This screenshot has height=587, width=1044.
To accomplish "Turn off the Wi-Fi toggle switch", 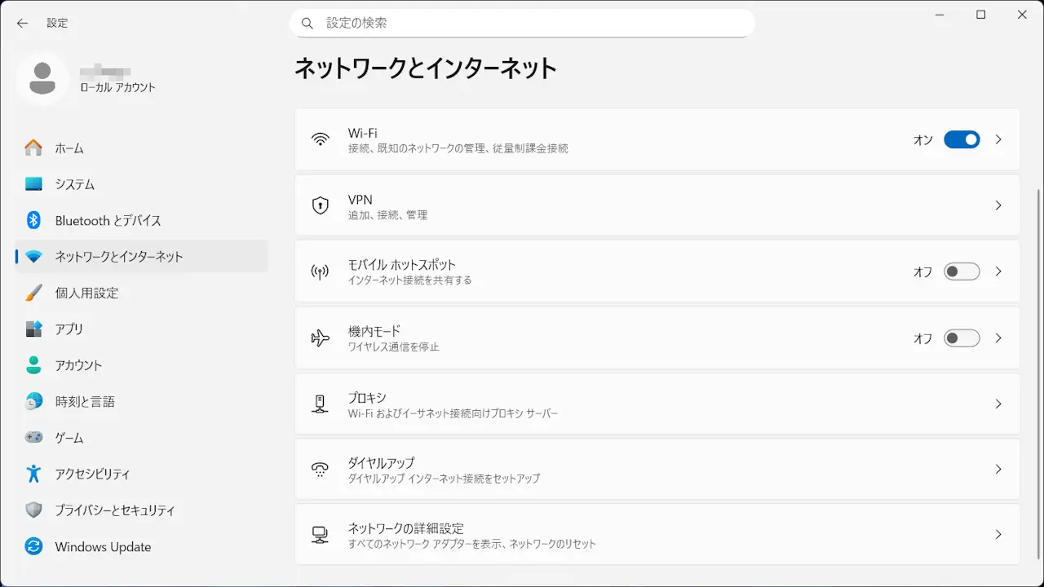I will pyautogui.click(x=962, y=139).
